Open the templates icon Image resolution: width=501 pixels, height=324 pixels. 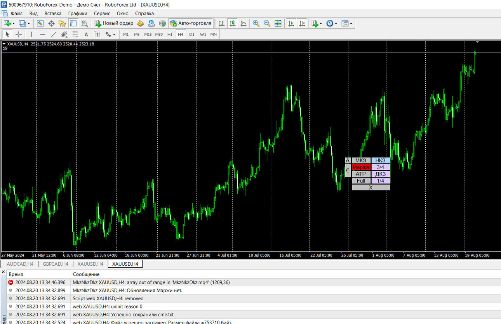point(345,23)
